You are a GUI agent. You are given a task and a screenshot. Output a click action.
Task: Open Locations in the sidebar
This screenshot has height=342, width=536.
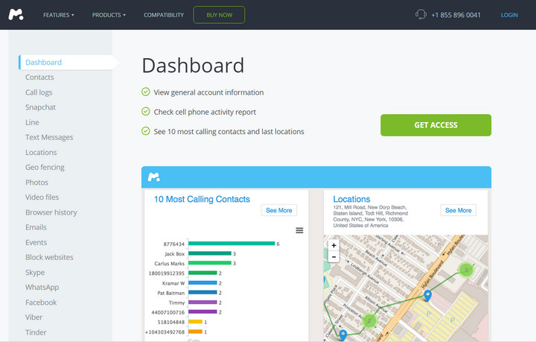41,152
